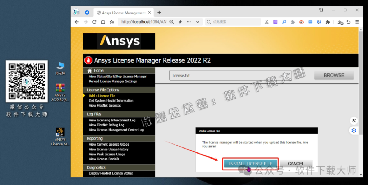Go back using the browser back arrow
Screen dimensions: 368x185
77,22
